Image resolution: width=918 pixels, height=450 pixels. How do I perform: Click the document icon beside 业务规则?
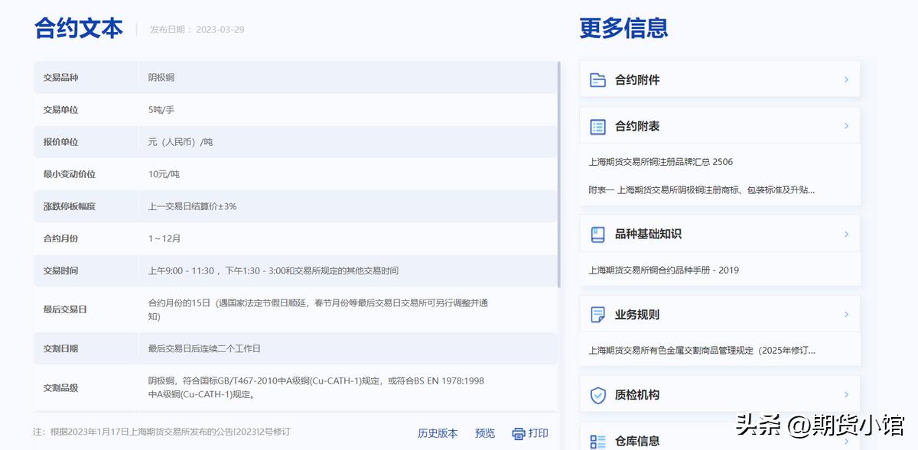pos(597,314)
